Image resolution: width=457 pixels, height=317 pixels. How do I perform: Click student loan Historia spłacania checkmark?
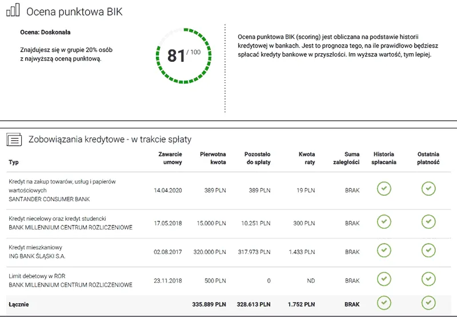coord(384,221)
